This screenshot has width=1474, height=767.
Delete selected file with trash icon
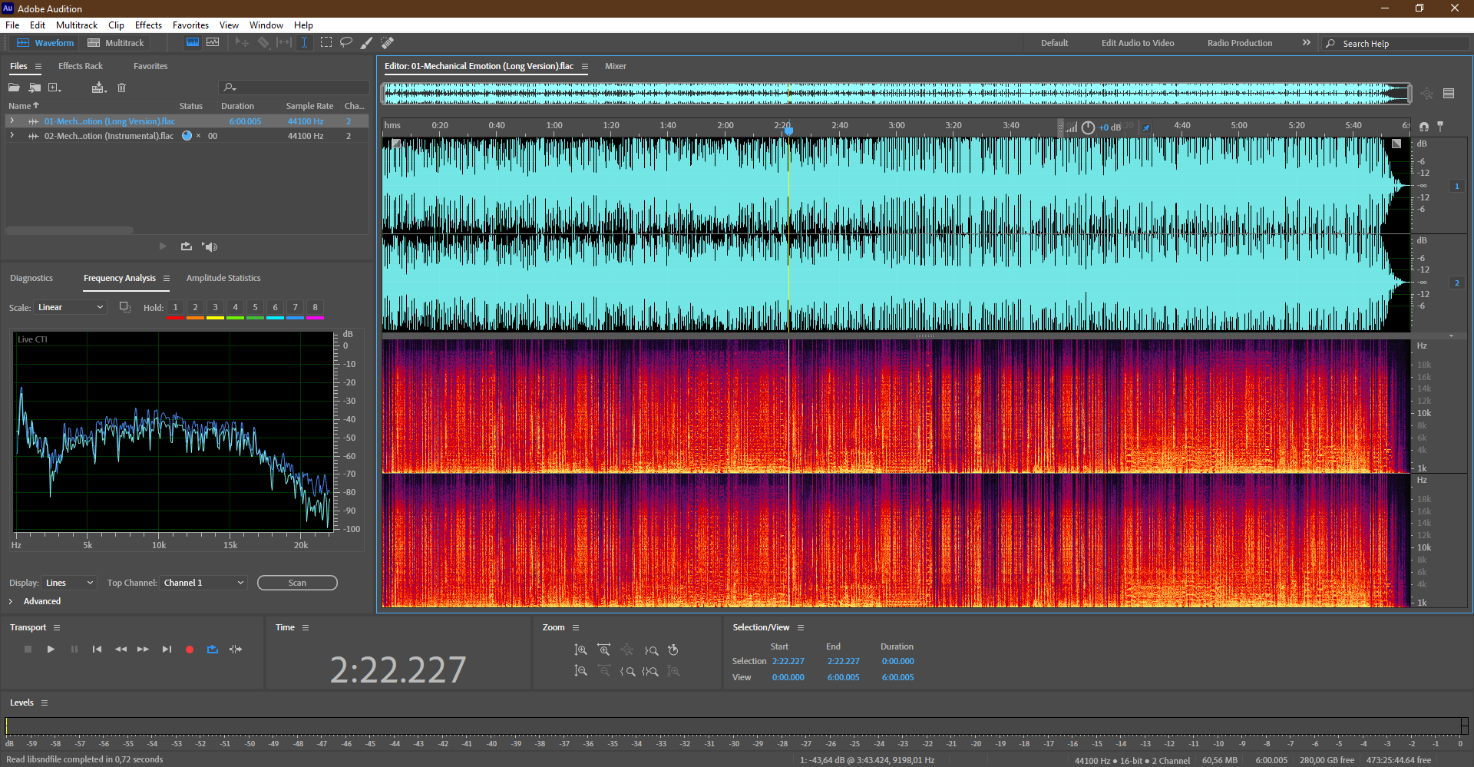[121, 88]
